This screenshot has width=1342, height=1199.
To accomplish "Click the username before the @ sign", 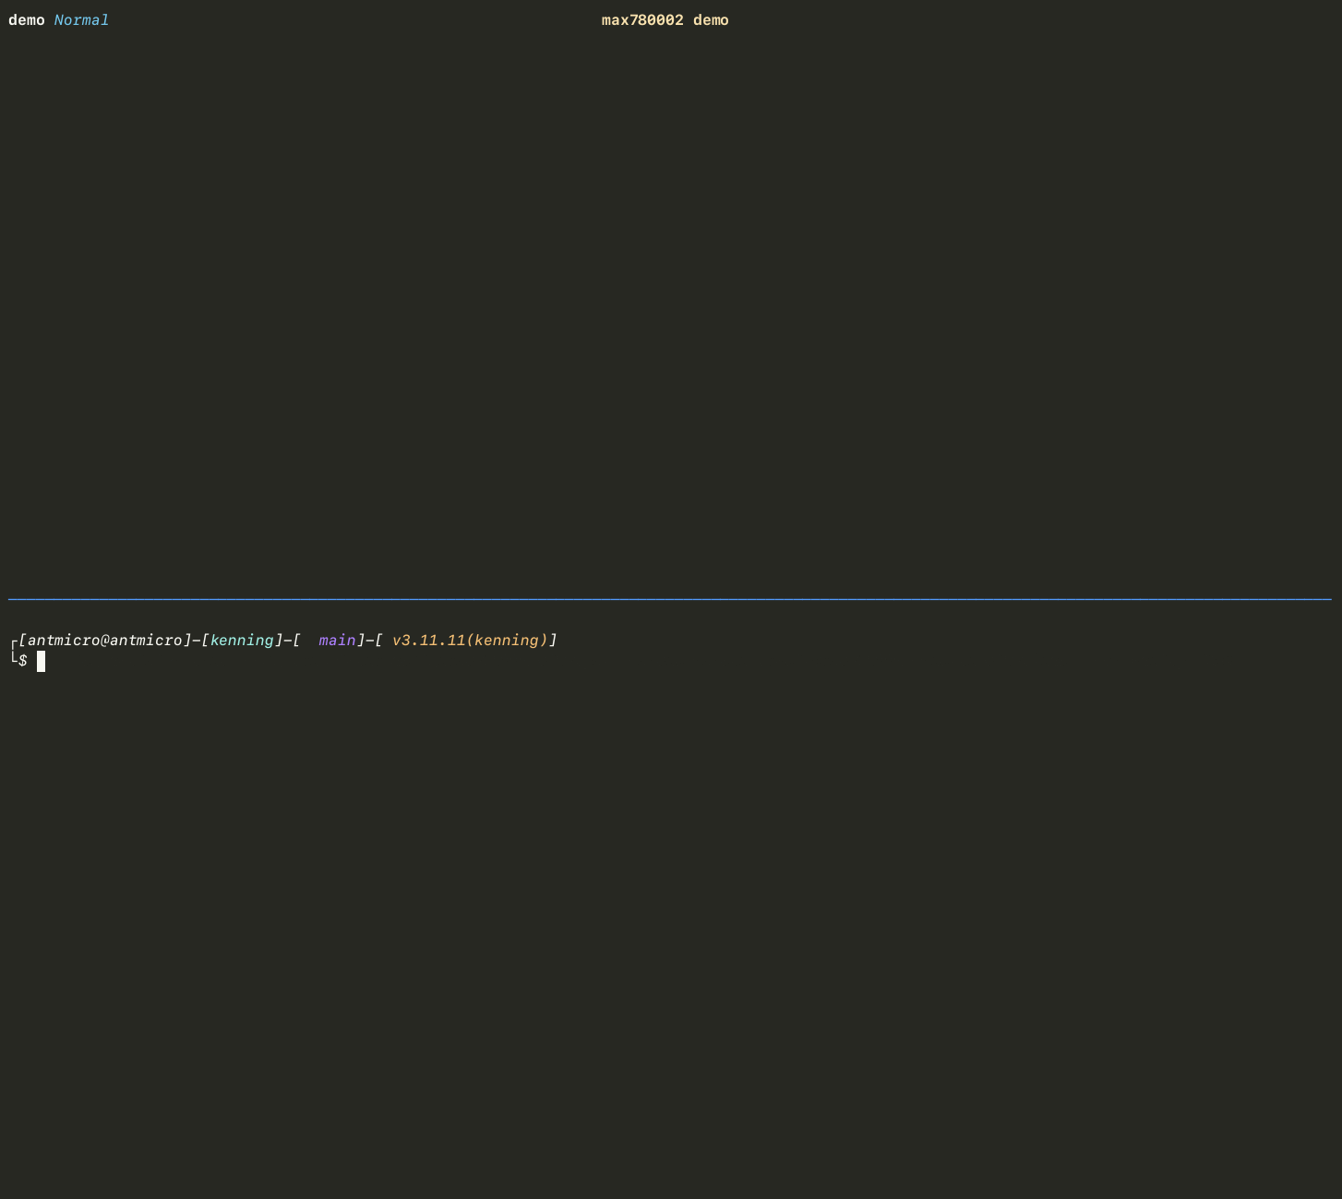I will [63, 641].
